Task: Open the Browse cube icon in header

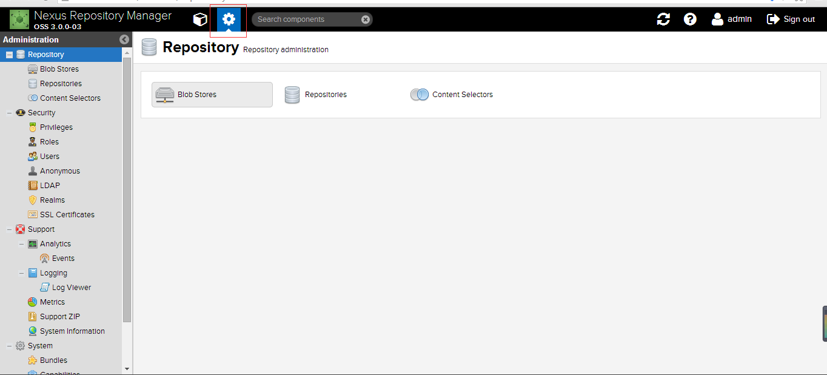Action: point(200,19)
